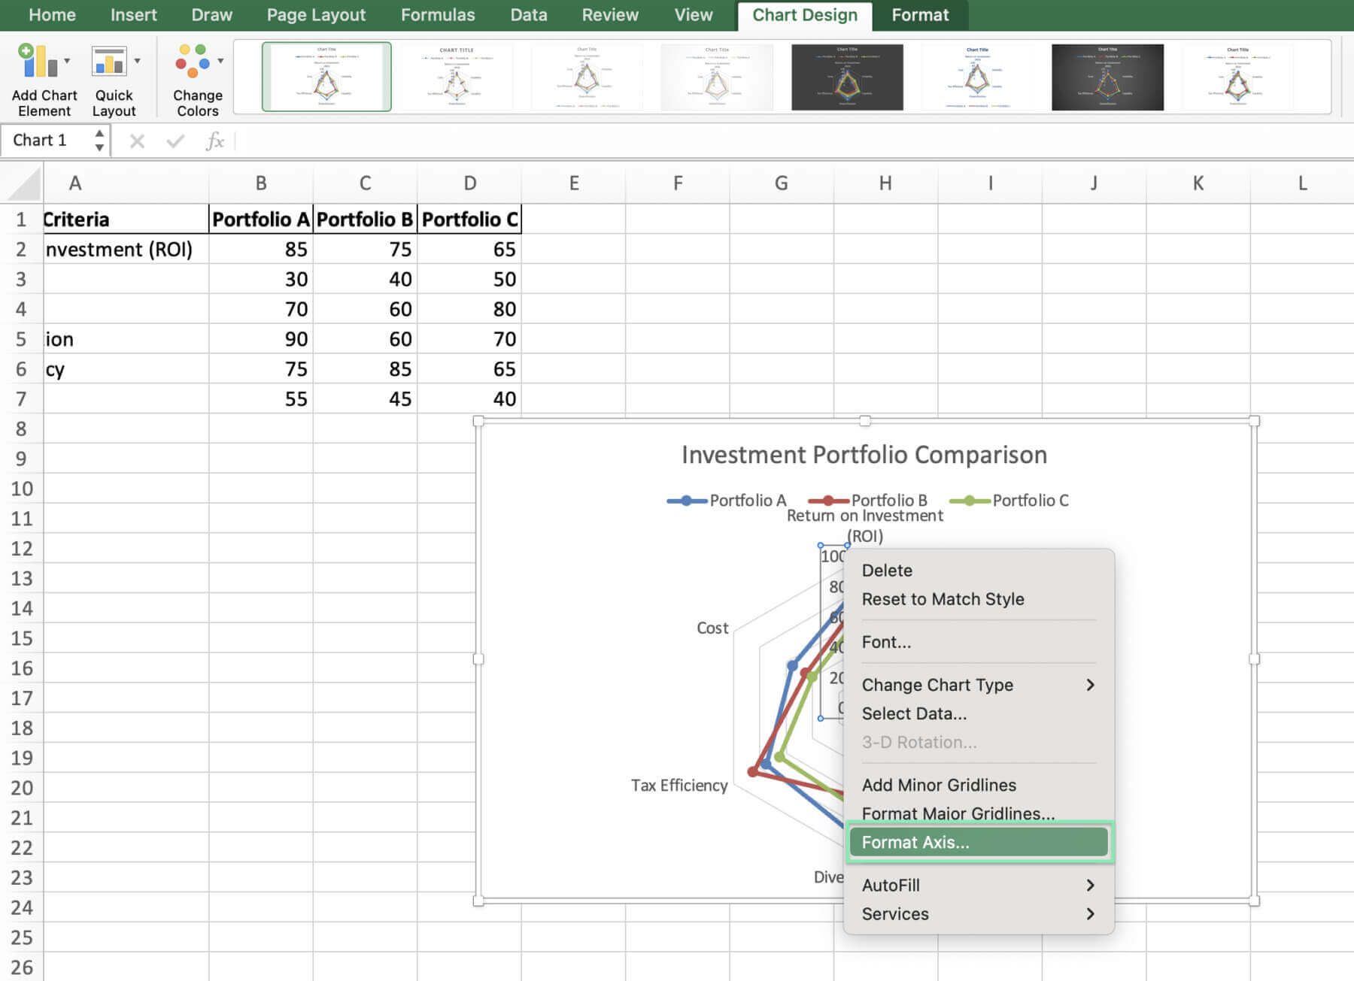Choose Add Minor Gridlines

pyautogui.click(x=978, y=785)
